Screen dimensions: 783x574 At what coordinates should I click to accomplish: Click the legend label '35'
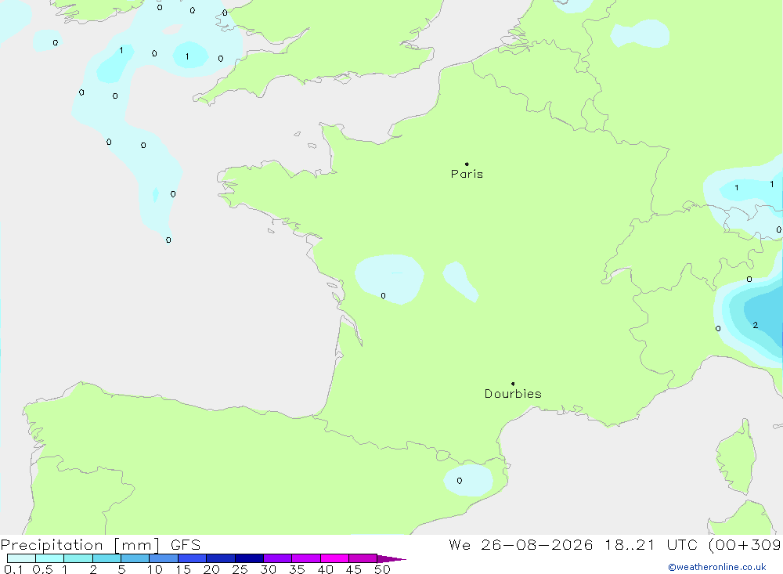pyautogui.click(x=297, y=569)
